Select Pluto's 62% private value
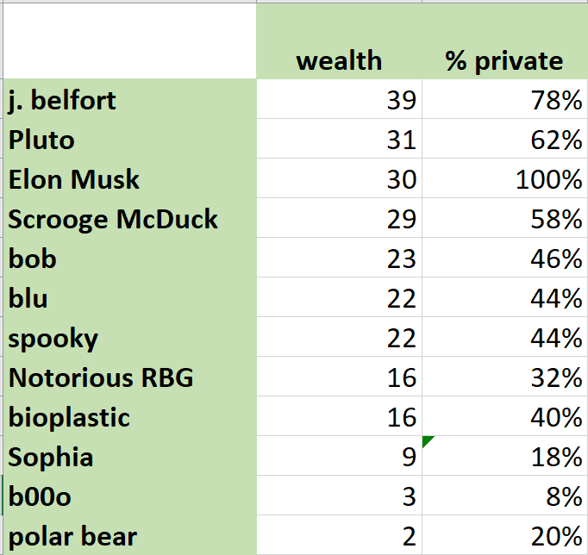The height and width of the screenshot is (555, 588). 504,140
